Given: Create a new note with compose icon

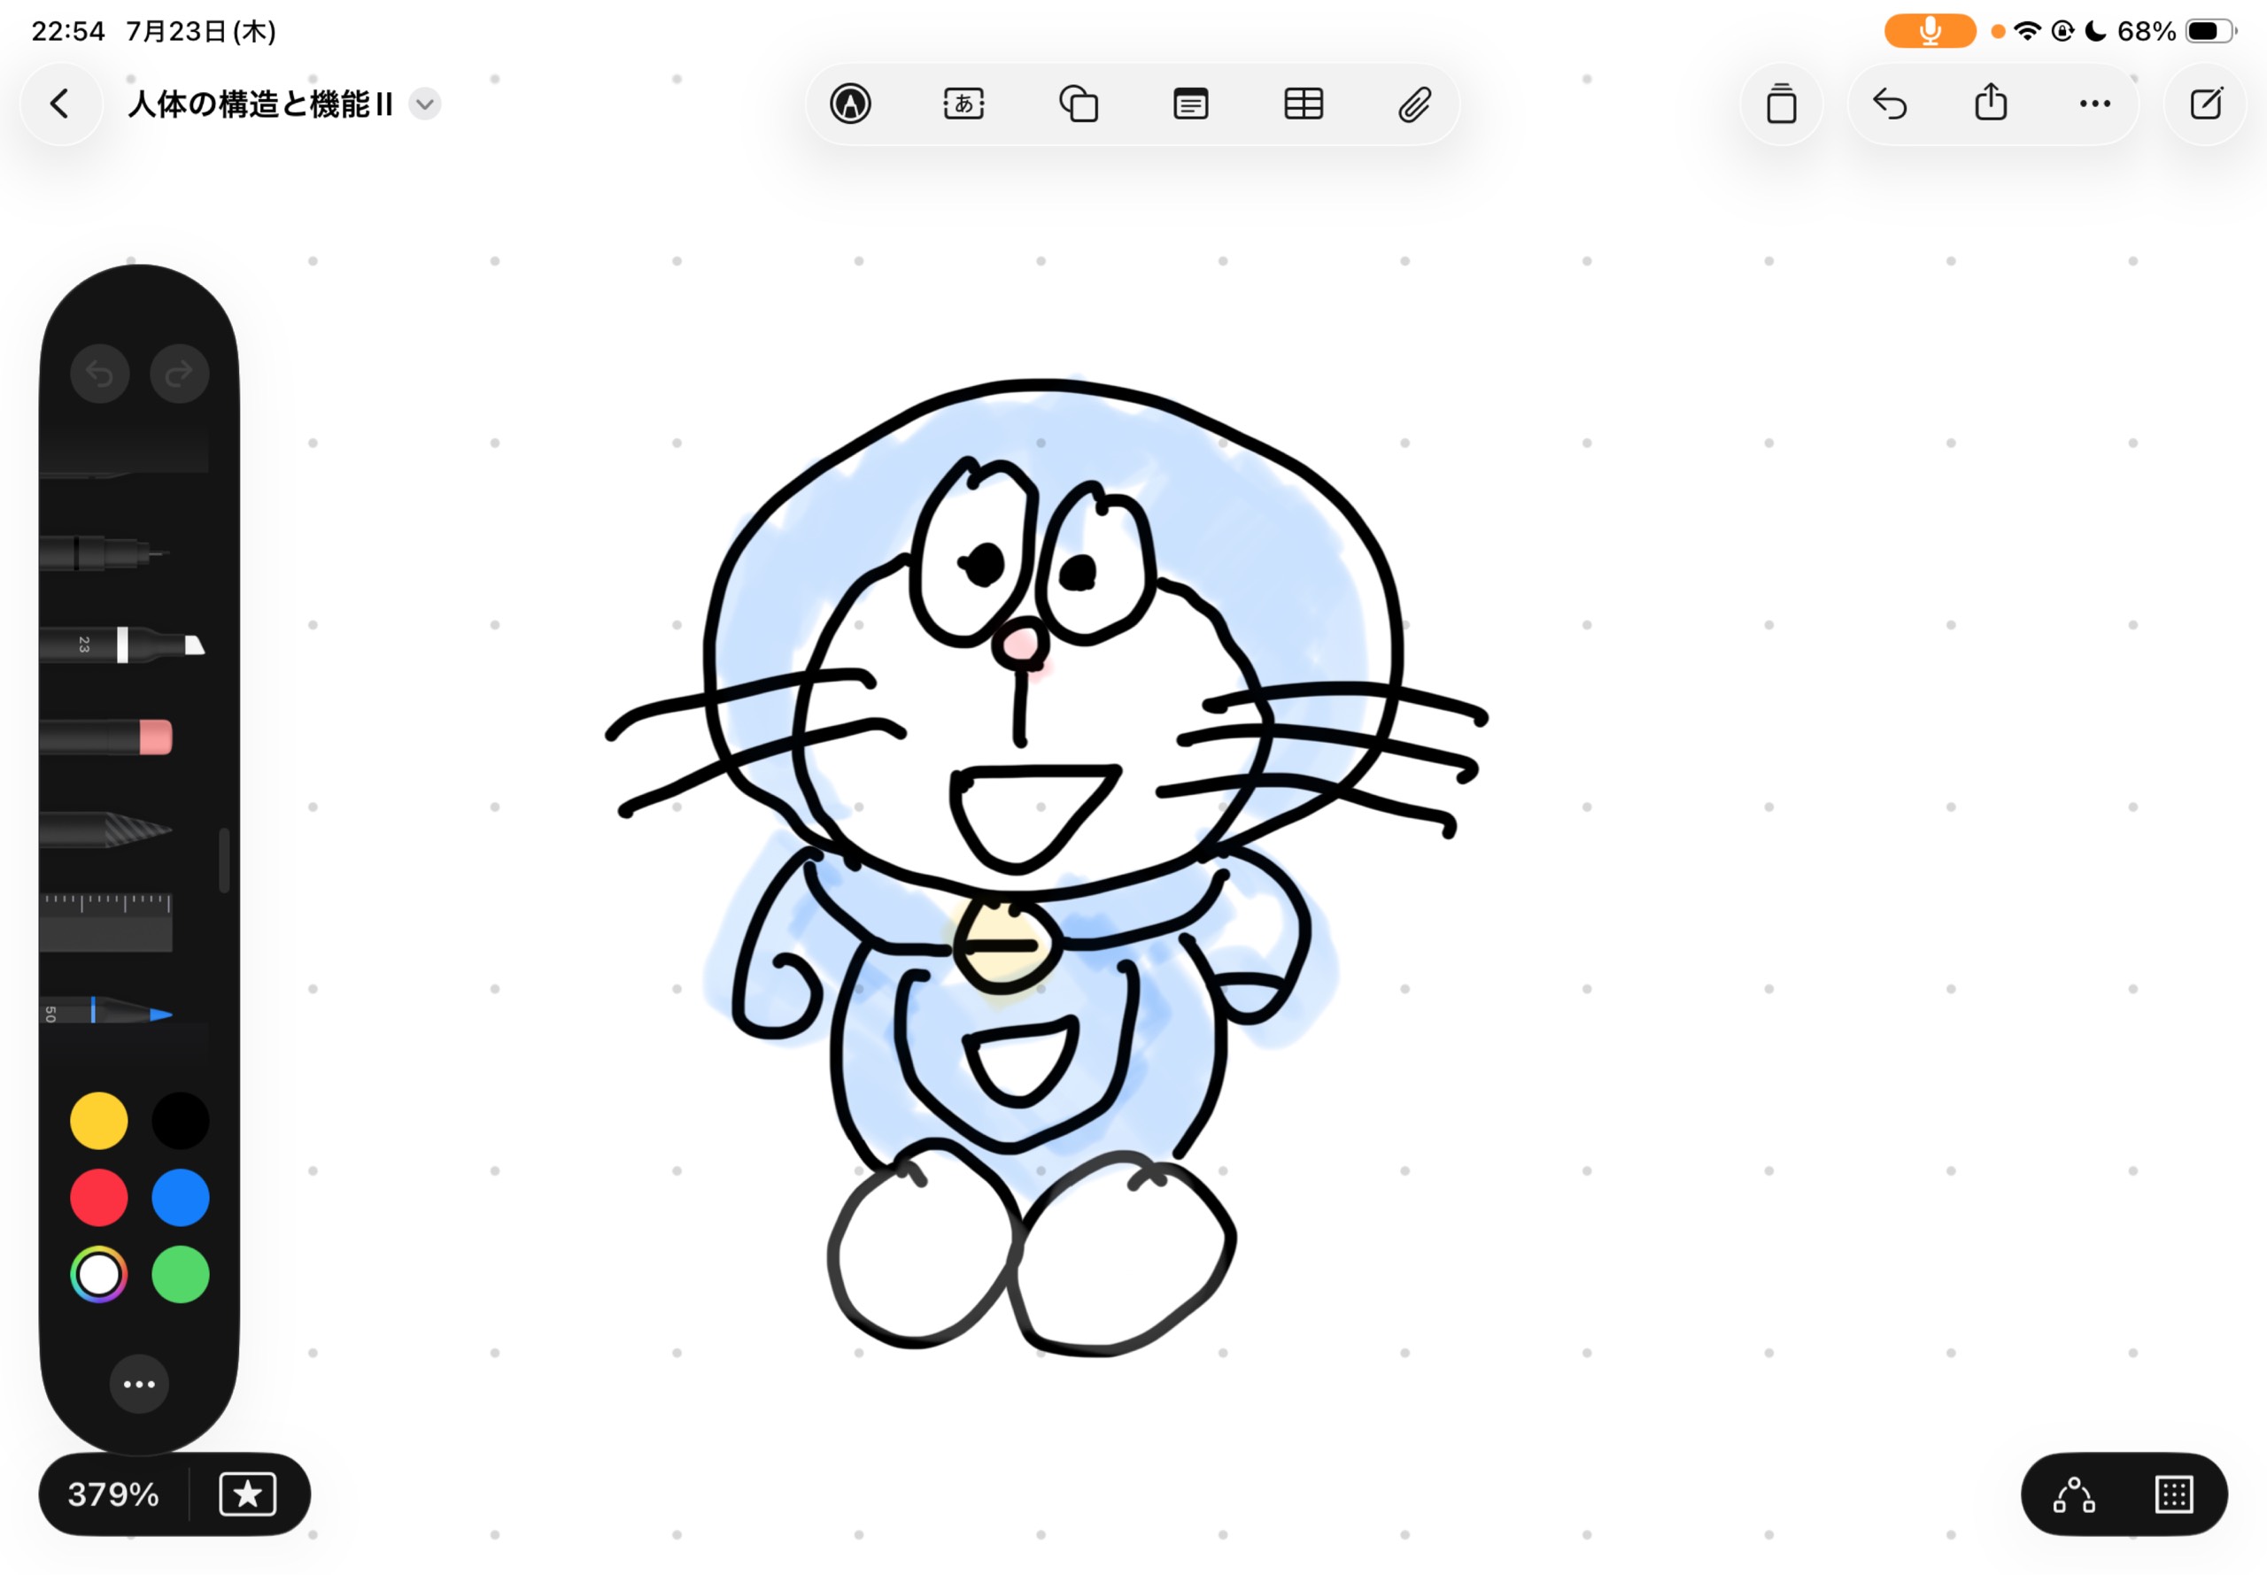Looking at the screenshot, I should pyautogui.click(x=2205, y=104).
